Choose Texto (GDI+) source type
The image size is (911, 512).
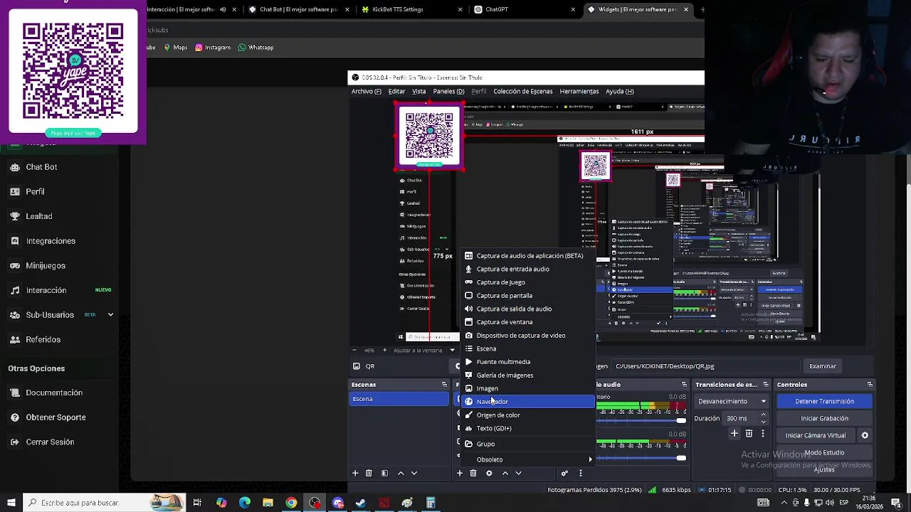[528, 429]
